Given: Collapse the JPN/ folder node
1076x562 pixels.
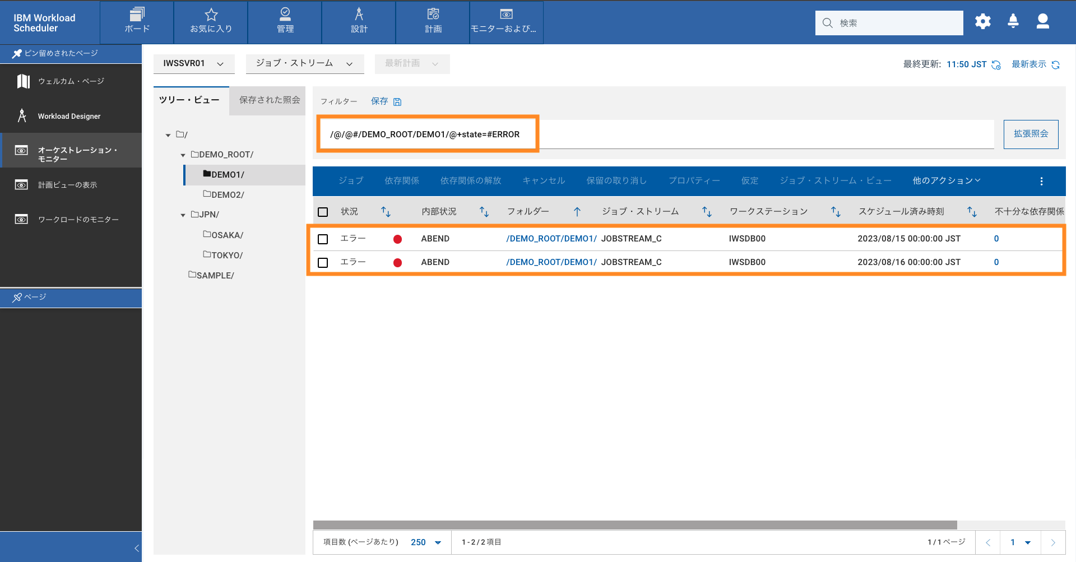Looking at the screenshot, I should coord(183,215).
